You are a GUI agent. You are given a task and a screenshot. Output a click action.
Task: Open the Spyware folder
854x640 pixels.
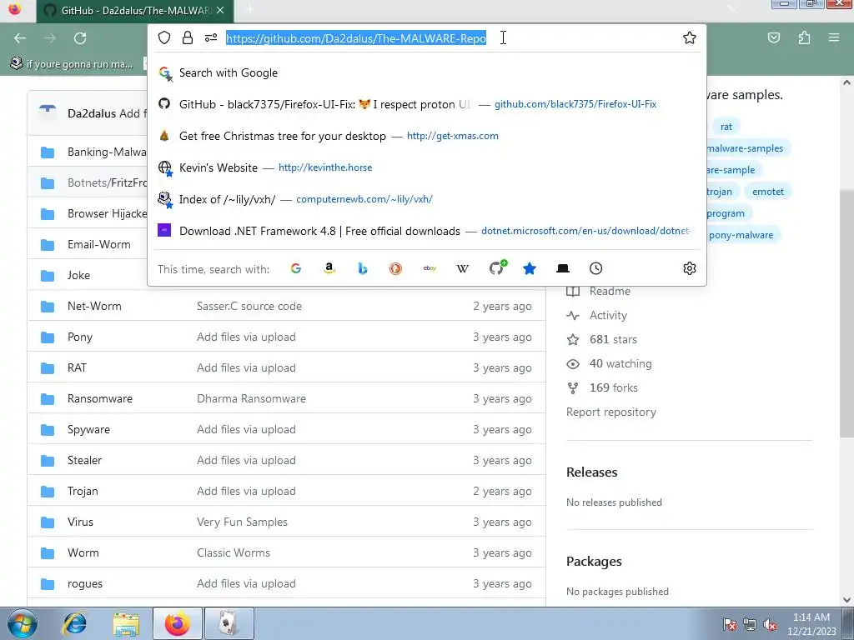click(88, 429)
